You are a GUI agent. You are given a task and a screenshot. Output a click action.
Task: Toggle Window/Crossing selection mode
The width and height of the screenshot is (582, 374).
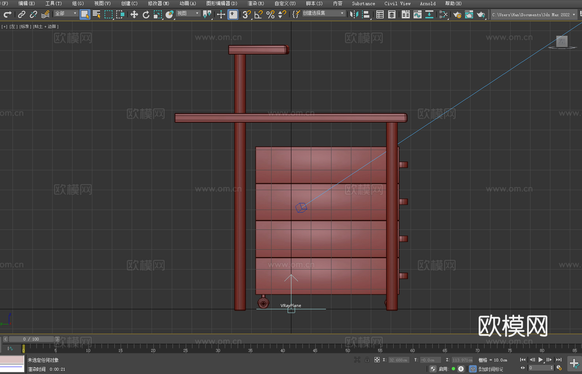pyautogui.click(x=120, y=14)
